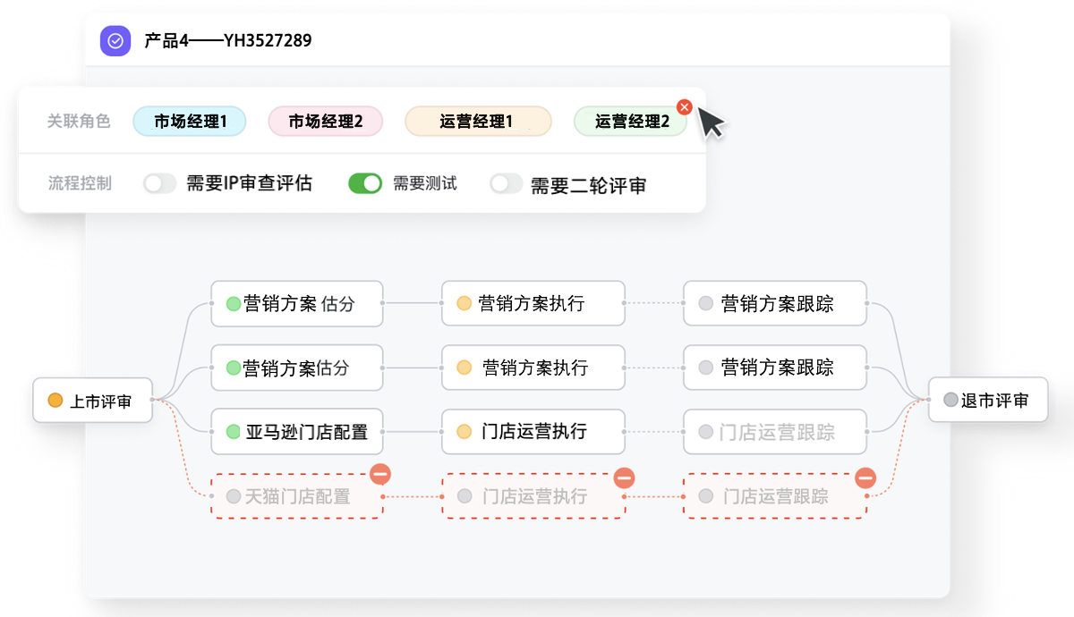Click minus icon on dashed 门店运营执行 node

pos(624,478)
